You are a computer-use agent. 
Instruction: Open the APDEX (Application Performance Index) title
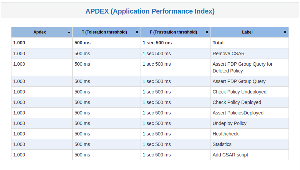click(150, 11)
